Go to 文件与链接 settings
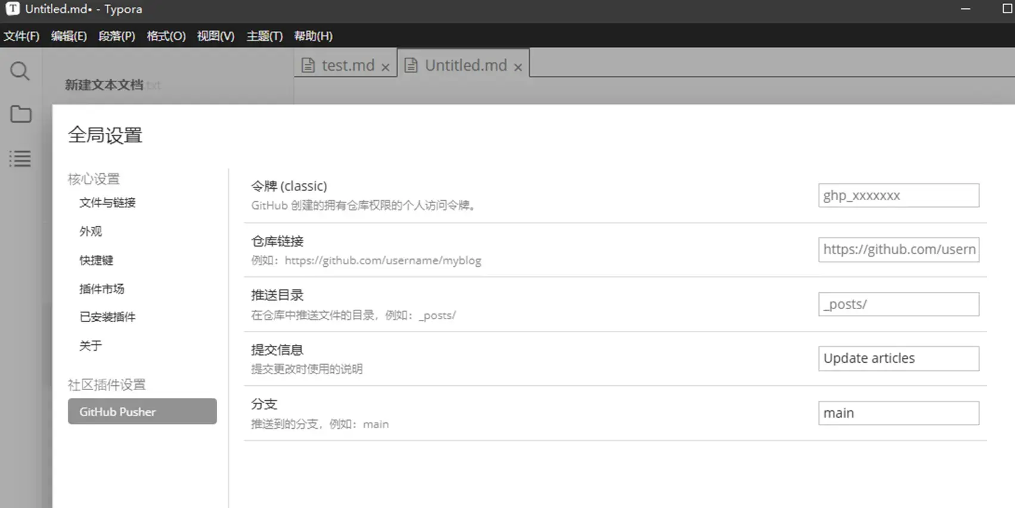 (107, 203)
